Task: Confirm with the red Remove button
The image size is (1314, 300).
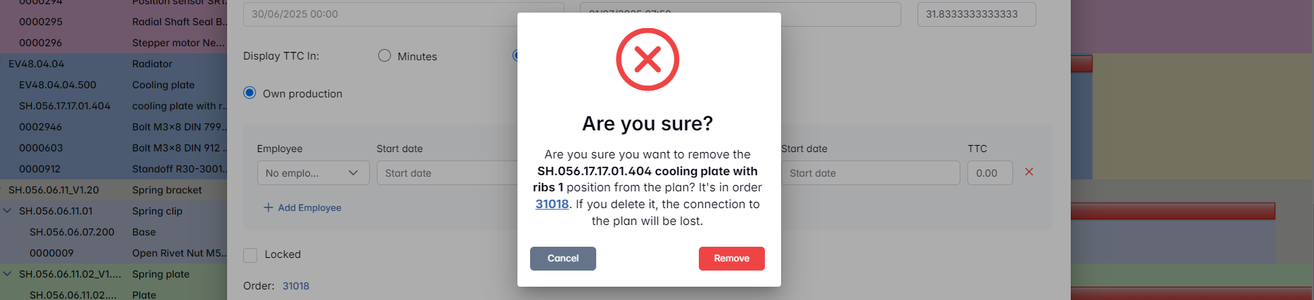Action: tap(731, 259)
